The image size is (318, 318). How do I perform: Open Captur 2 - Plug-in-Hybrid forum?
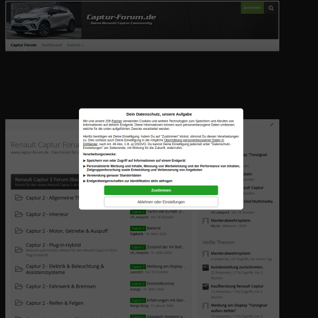tap(54, 245)
